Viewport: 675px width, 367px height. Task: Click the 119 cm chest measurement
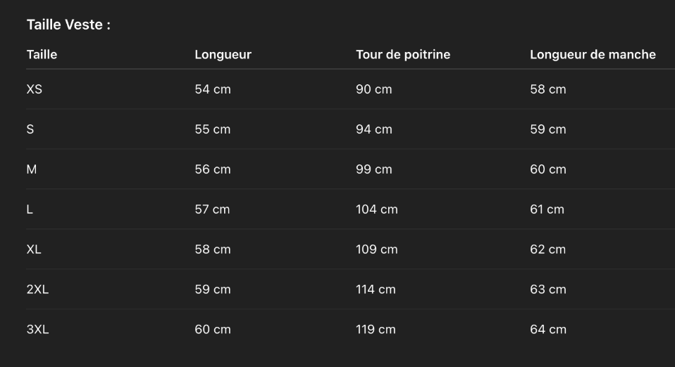376,330
